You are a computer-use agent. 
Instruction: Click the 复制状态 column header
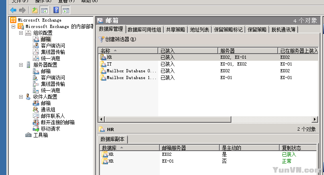coord(298,148)
